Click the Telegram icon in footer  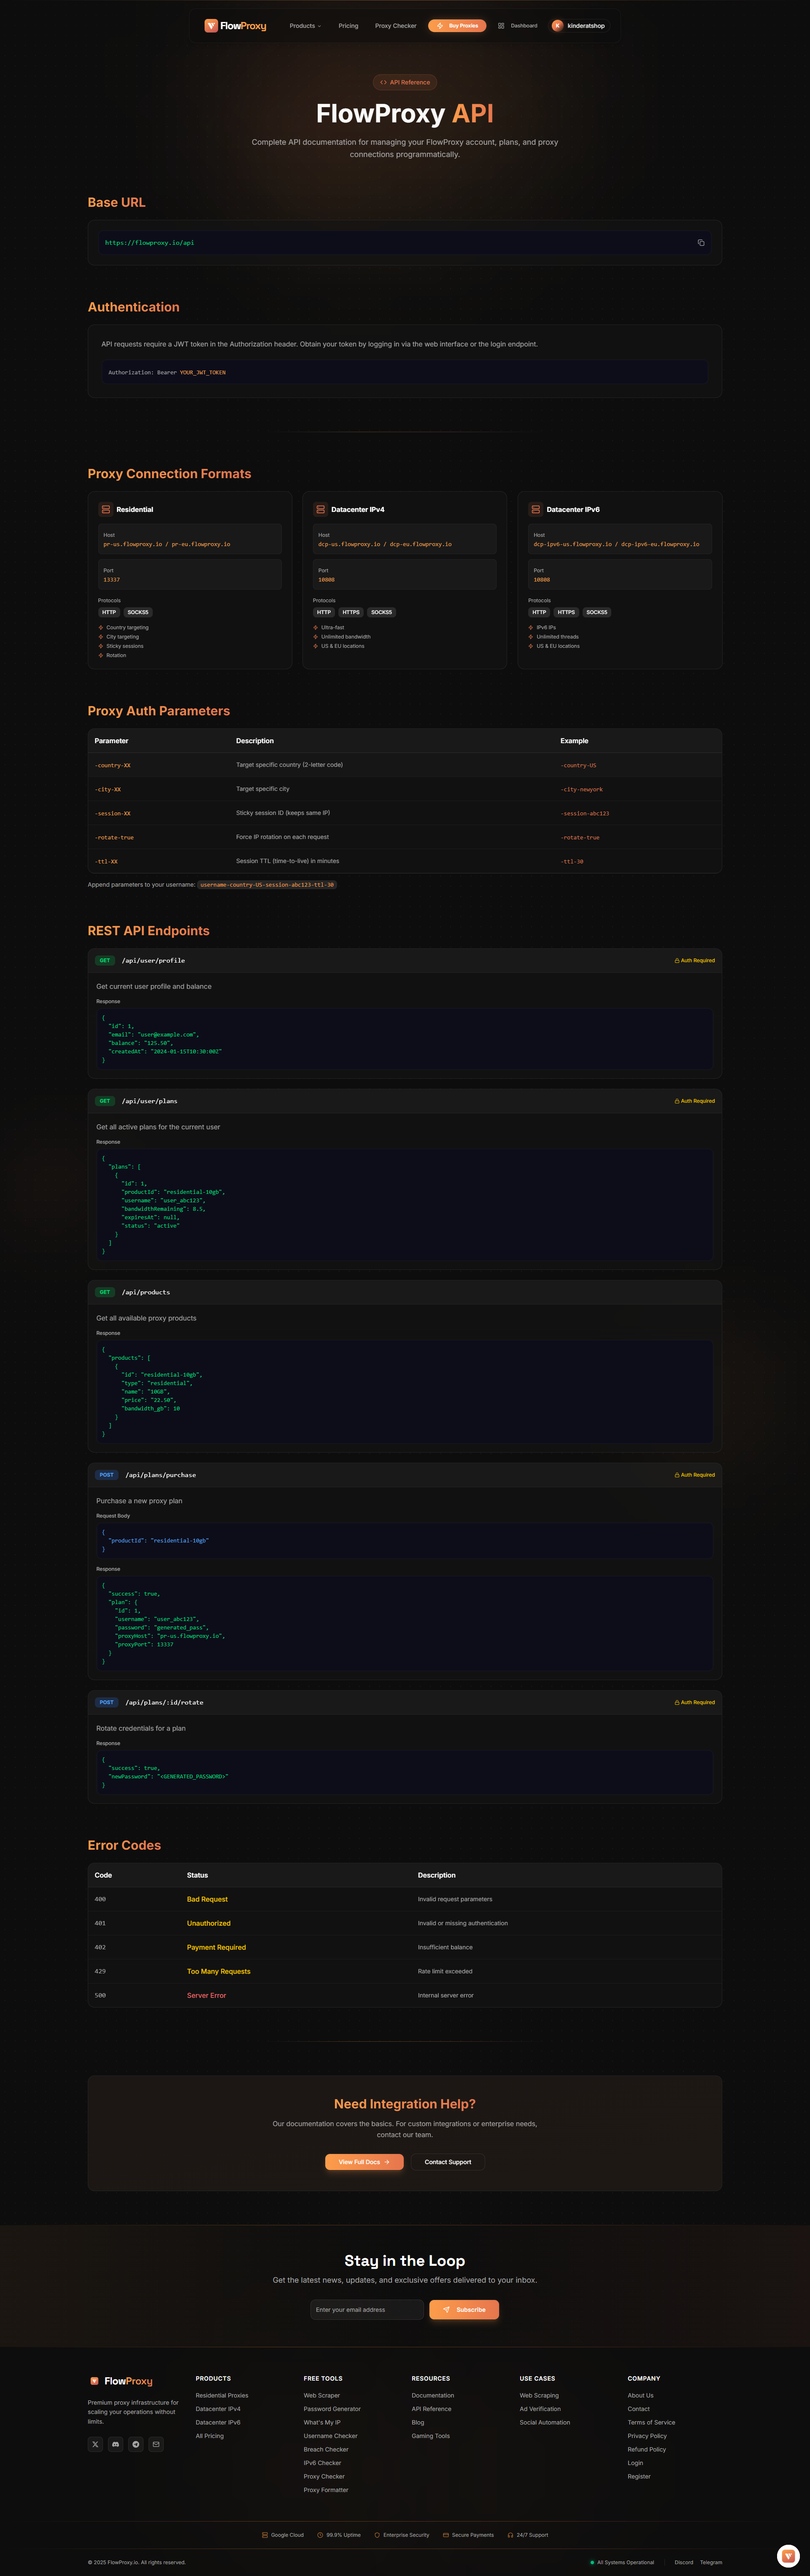coord(136,2444)
